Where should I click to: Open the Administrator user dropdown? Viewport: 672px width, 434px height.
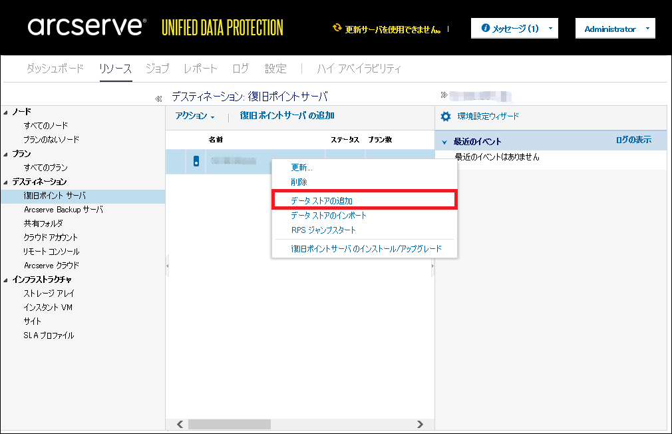click(615, 29)
